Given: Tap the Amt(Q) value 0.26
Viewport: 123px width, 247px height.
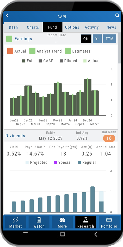Looking at the screenshot, I should click(x=87, y=154).
